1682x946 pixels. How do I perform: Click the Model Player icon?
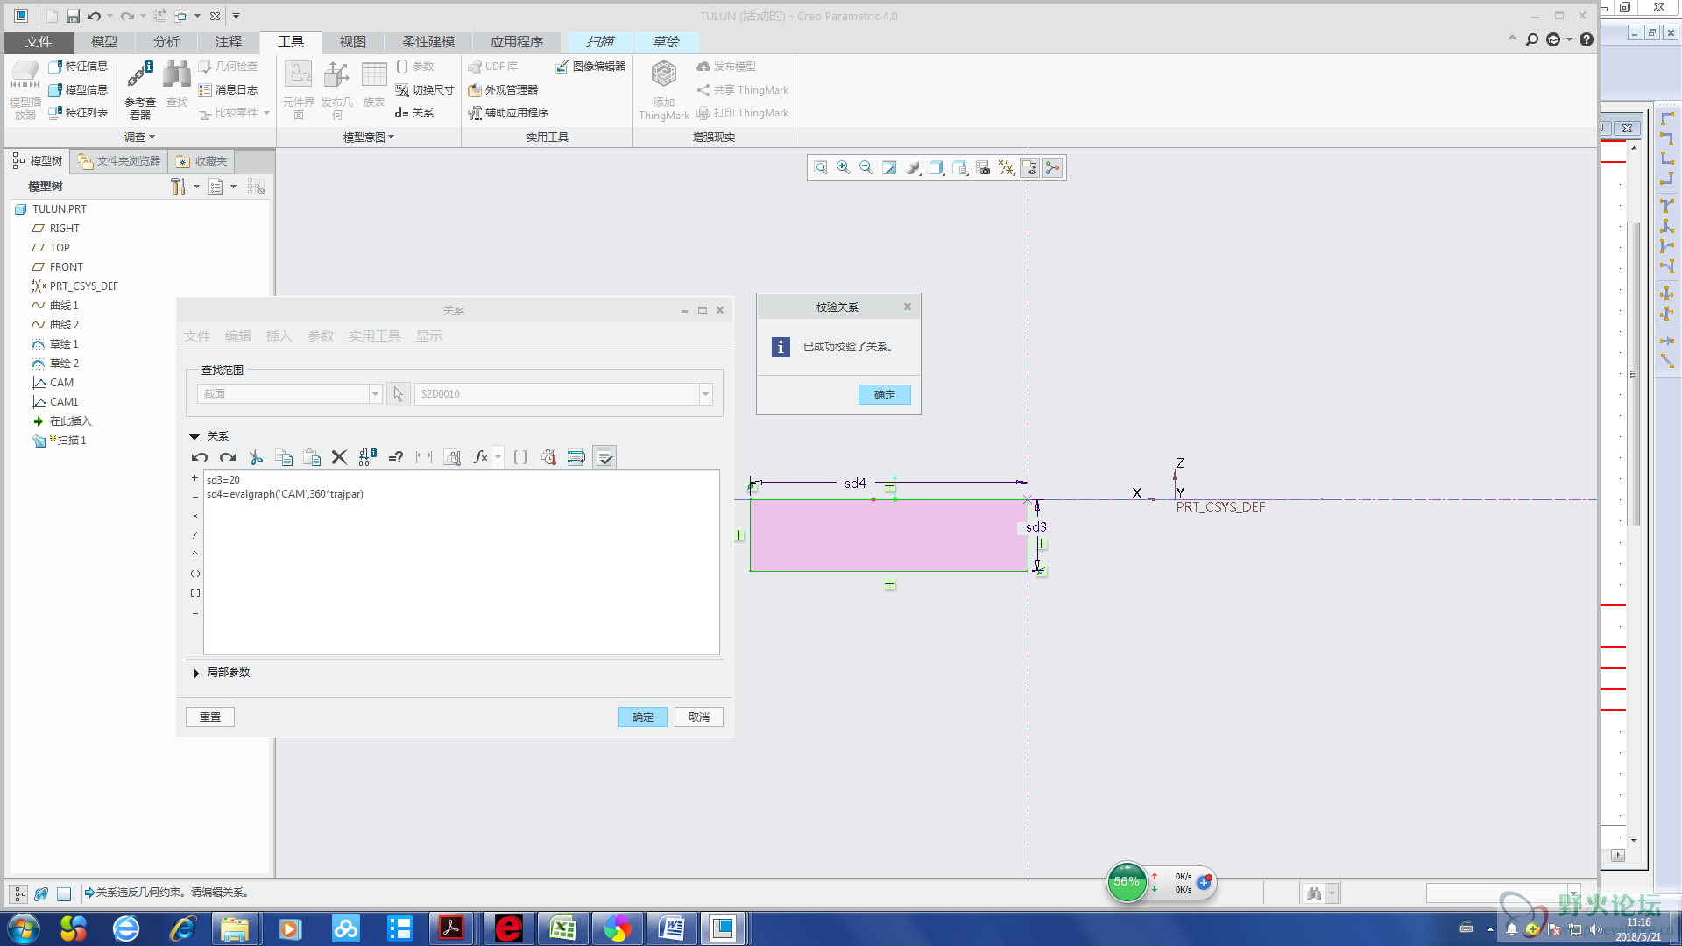[25, 89]
